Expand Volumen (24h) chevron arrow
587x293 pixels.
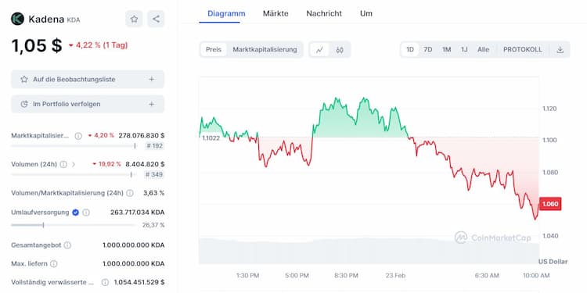[74, 164]
